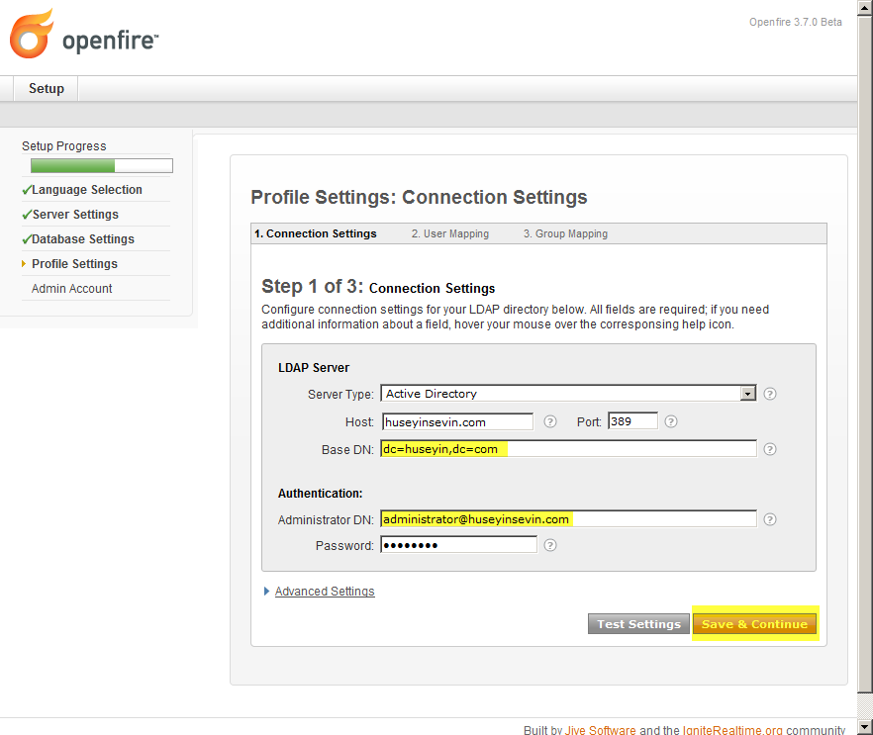Click the Authentication: section label
The width and height of the screenshot is (873, 735).
320,493
